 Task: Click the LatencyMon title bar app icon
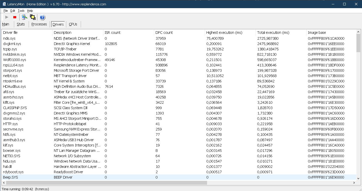point(4,4)
